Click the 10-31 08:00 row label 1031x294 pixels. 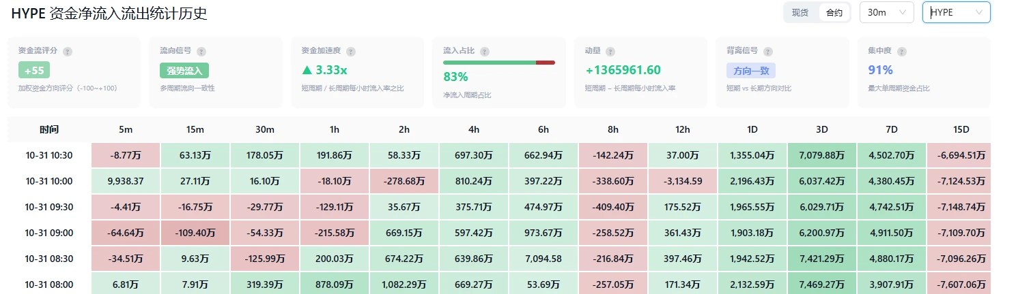[x=49, y=284]
